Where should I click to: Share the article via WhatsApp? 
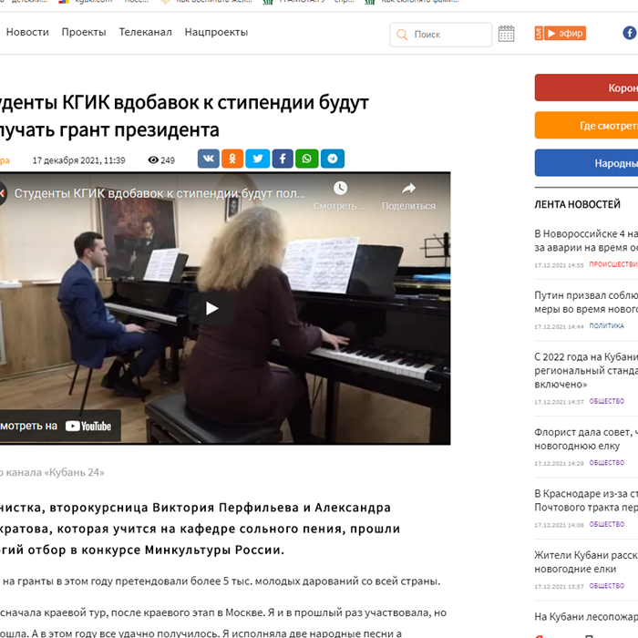click(307, 159)
